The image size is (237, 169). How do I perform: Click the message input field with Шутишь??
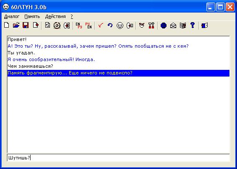[118, 158]
